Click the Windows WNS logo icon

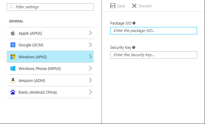(13, 57)
